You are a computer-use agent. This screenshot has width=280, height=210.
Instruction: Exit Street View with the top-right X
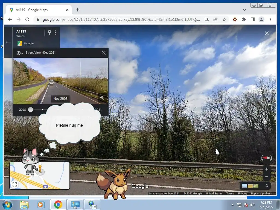[267, 33]
